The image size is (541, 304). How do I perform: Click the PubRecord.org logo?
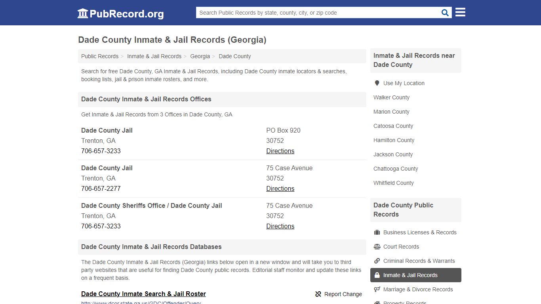(x=120, y=13)
